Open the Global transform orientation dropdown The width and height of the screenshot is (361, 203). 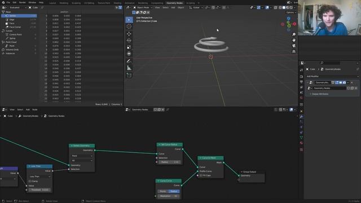[x=196, y=7]
